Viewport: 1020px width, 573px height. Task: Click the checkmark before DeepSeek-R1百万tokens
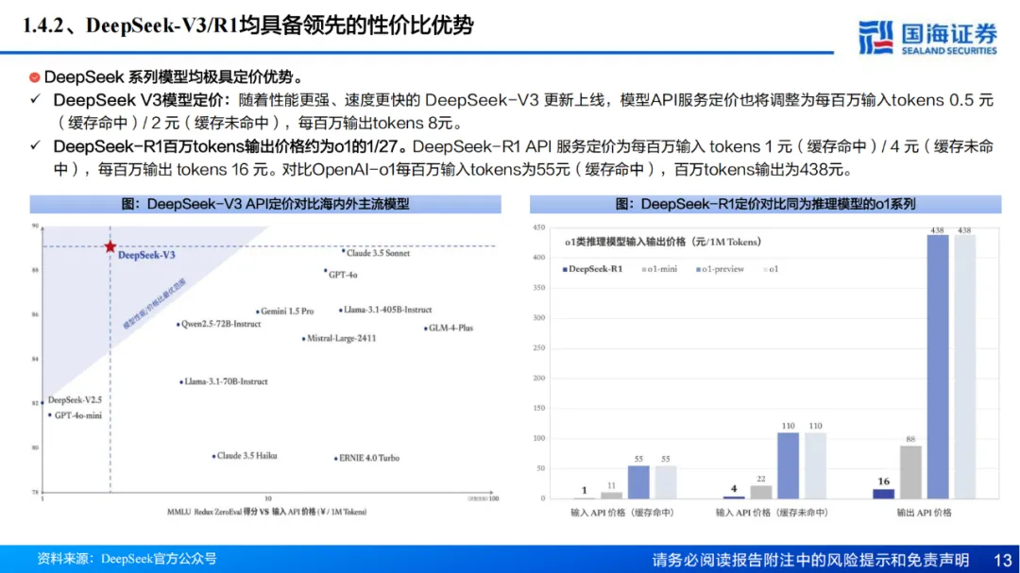pos(36,145)
